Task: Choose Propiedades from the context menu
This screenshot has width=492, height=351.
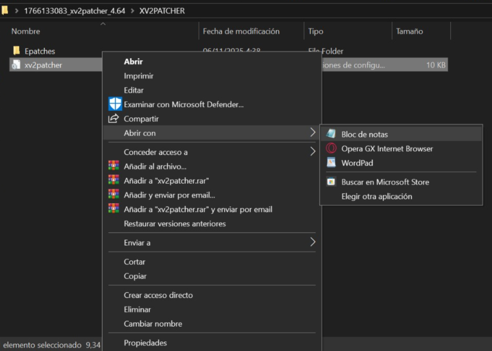Action: click(x=145, y=343)
